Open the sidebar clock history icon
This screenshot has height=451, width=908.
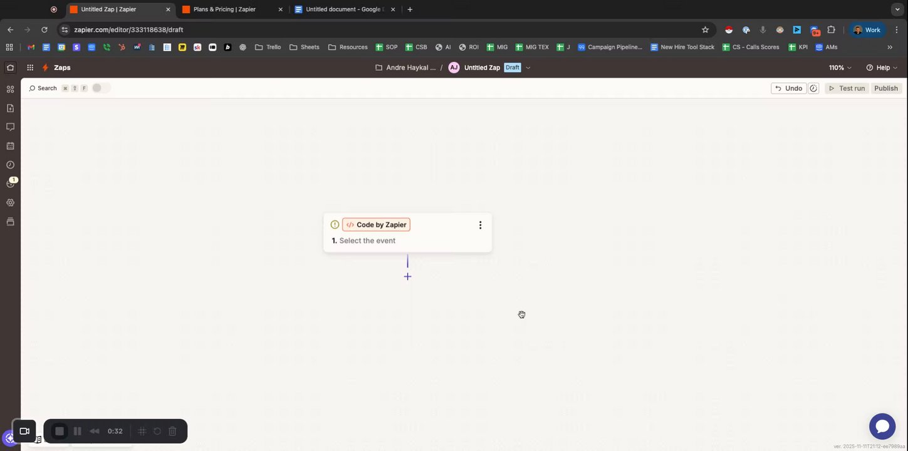tap(10, 165)
